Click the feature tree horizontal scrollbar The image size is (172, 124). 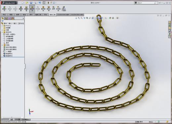(x=12, y=117)
